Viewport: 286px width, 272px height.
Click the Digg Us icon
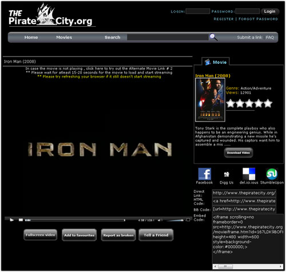pos(227,174)
